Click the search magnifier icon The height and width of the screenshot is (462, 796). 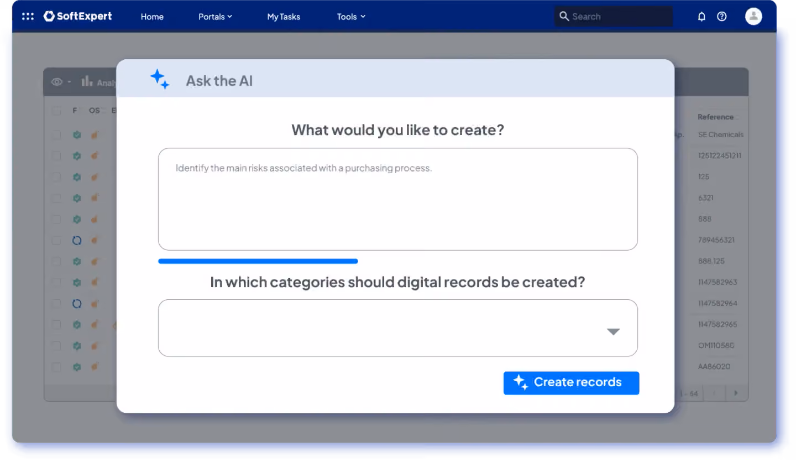point(564,16)
